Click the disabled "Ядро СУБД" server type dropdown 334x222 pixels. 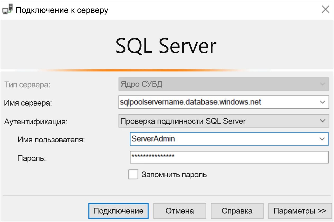point(224,84)
